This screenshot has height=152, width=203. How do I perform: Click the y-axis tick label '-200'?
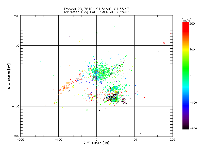tap(16, 136)
